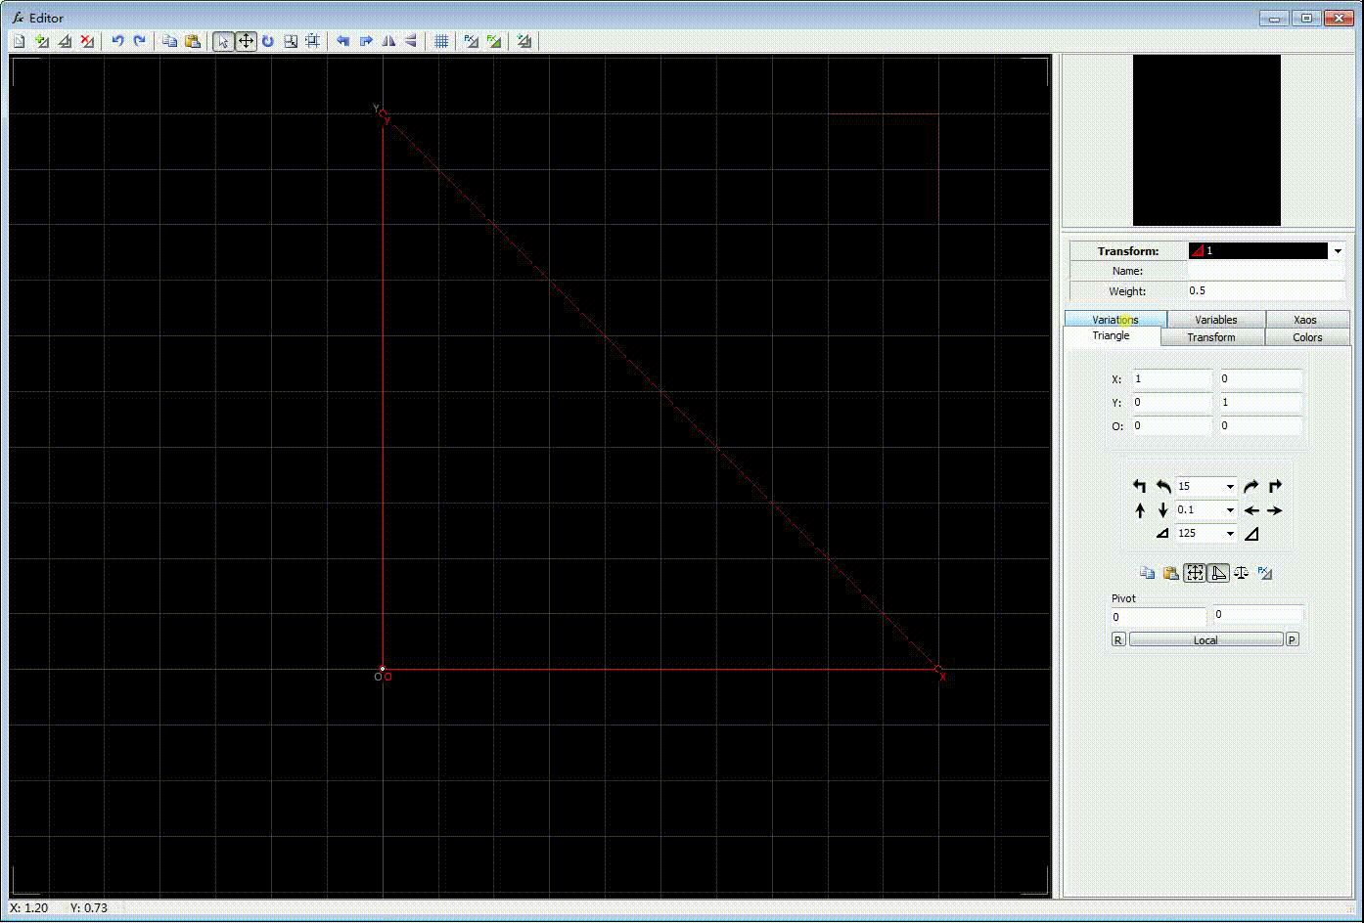Open the Transform selector dropdown
The image size is (1364, 923).
point(1337,251)
